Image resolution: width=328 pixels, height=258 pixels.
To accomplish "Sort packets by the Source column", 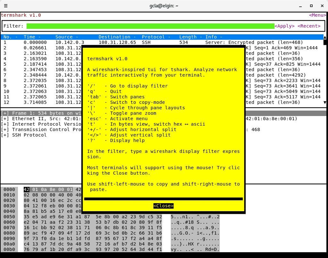I will [x=67, y=37].
